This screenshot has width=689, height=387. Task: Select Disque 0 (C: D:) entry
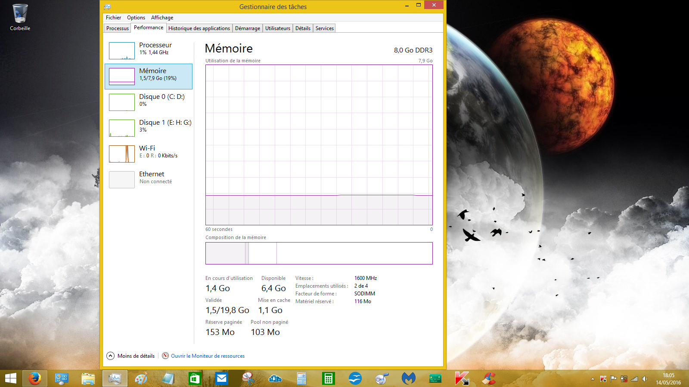[149, 102]
